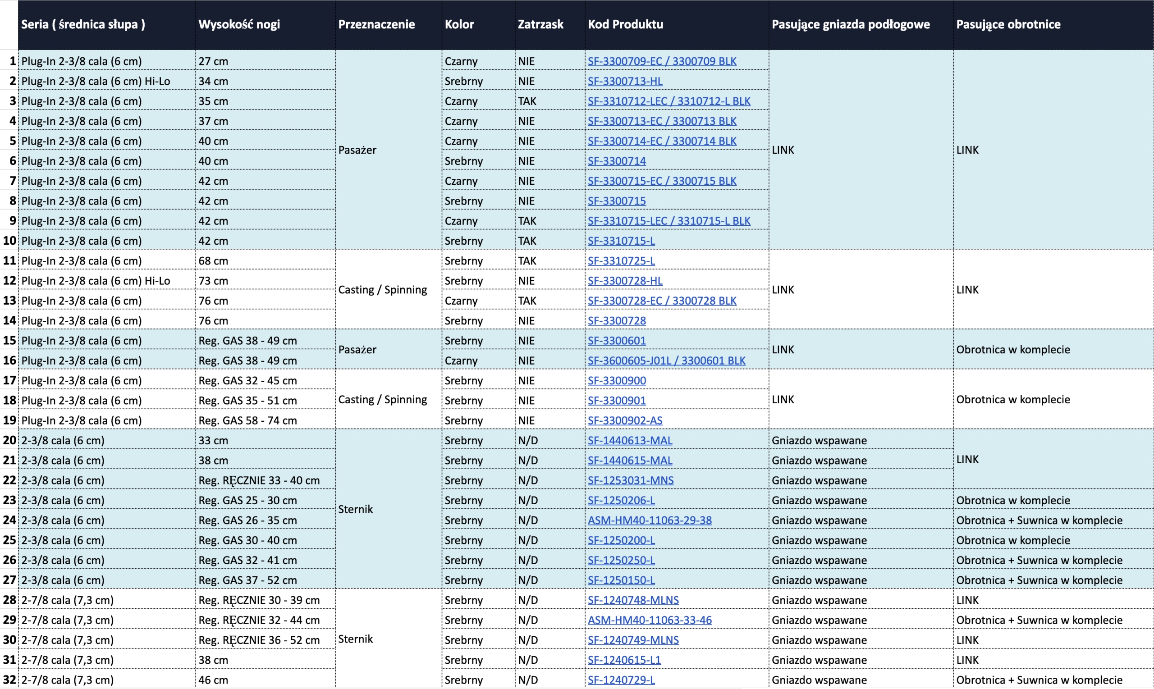Screen dimensions: 1154x689
Task: Open the SF-3310712-LEC / 3310712-L BLK link
Action: [669, 101]
